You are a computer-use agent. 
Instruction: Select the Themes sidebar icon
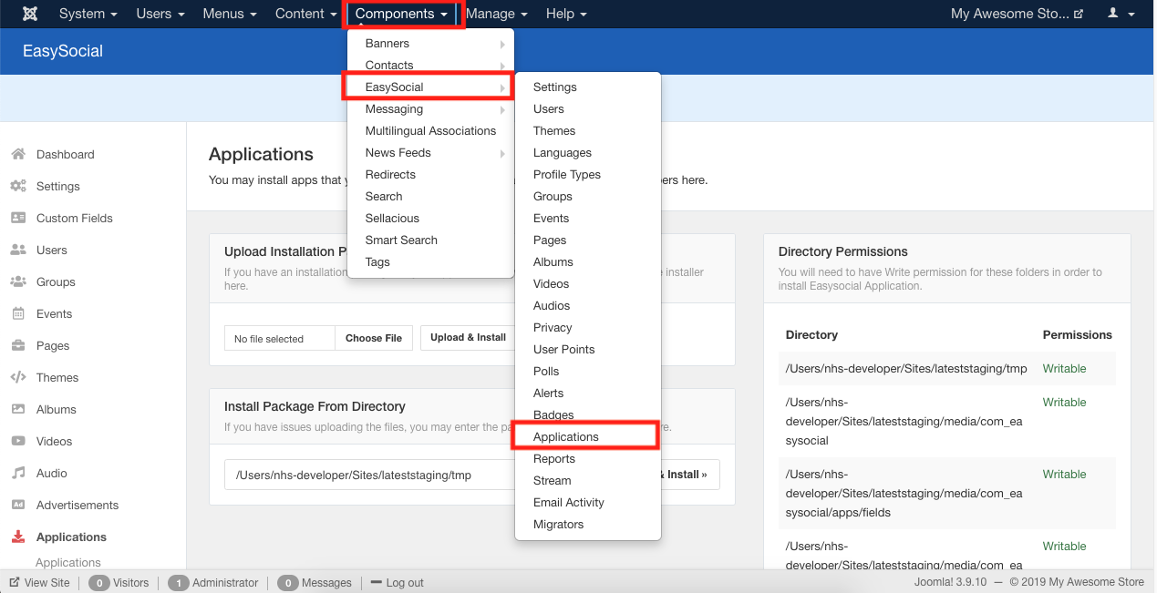(23, 377)
